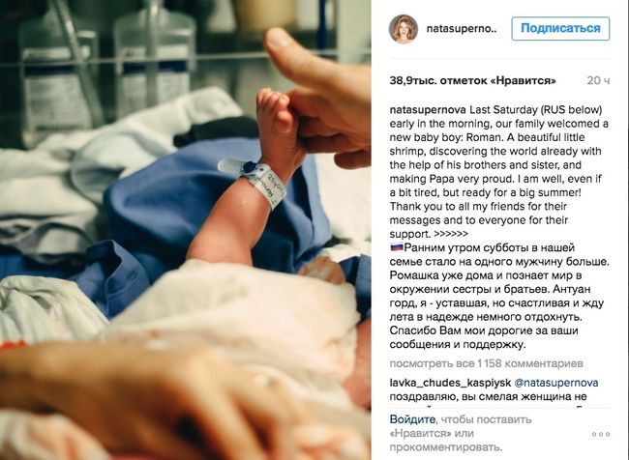The width and height of the screenshot is (629, 460).
Task: Click the 20 ч post timestamp
Action: tap(598, 81)
